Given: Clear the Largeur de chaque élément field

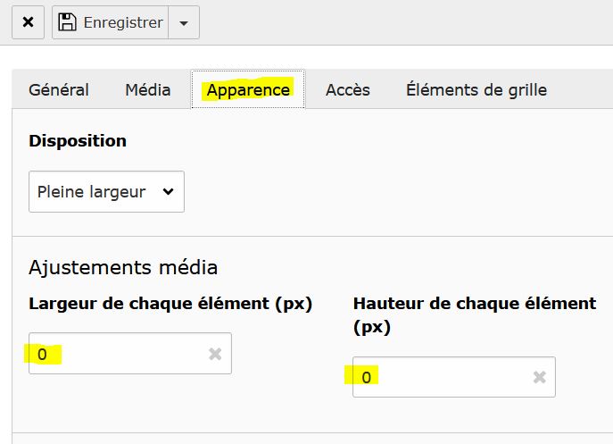Looking at the screenshot, I should pyautogui.click(x=215, y=354).
